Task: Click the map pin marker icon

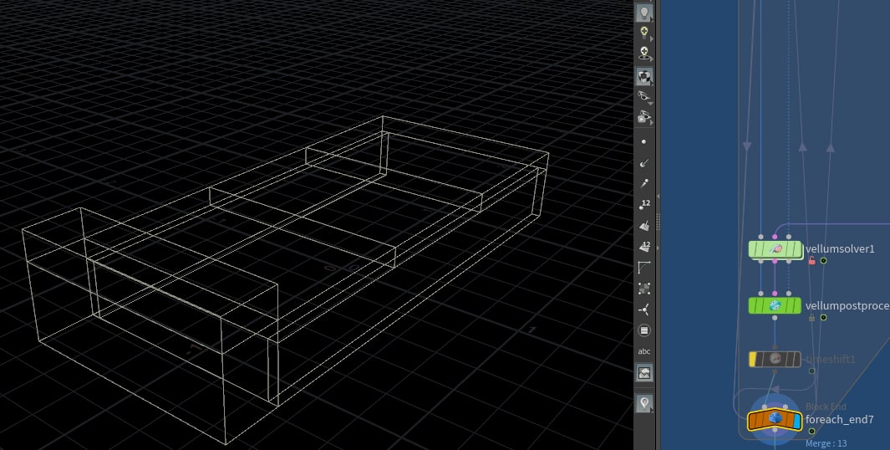Action: (644, 403)
